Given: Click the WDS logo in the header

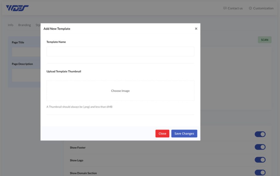Looking at the screenshot, I should coord(17,8).
